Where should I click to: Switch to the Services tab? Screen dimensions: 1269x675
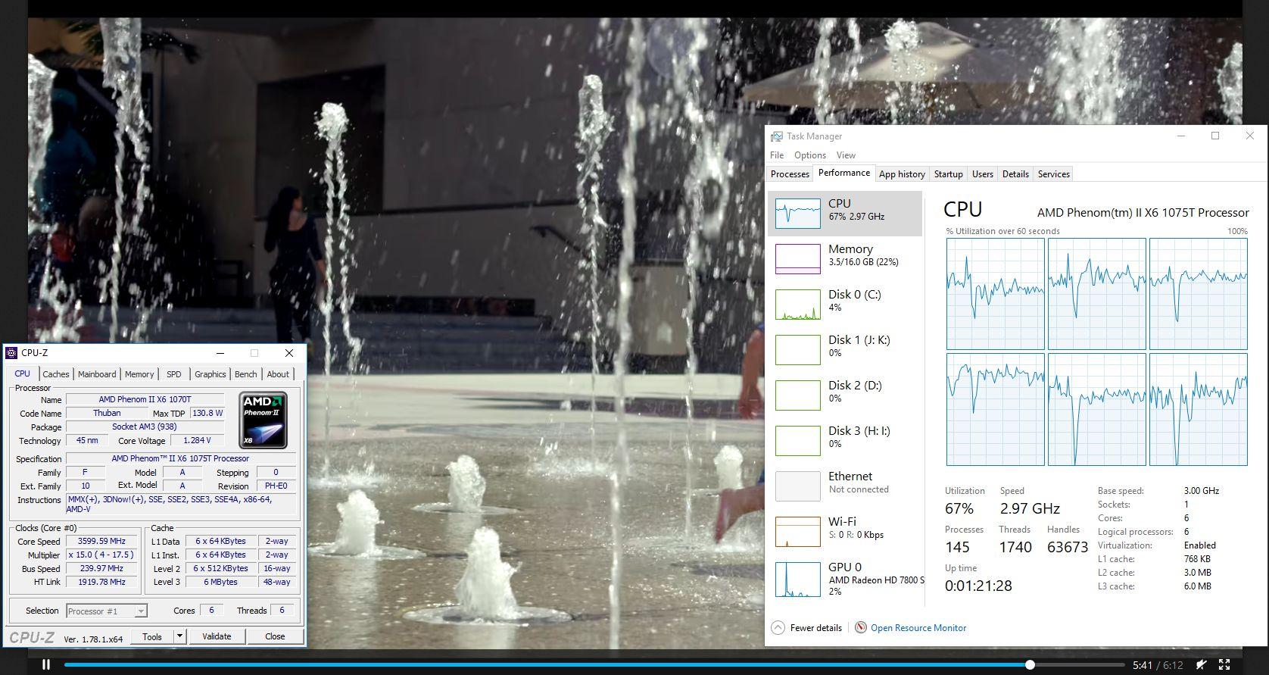pyautogui.click(x=1053, y=174)
